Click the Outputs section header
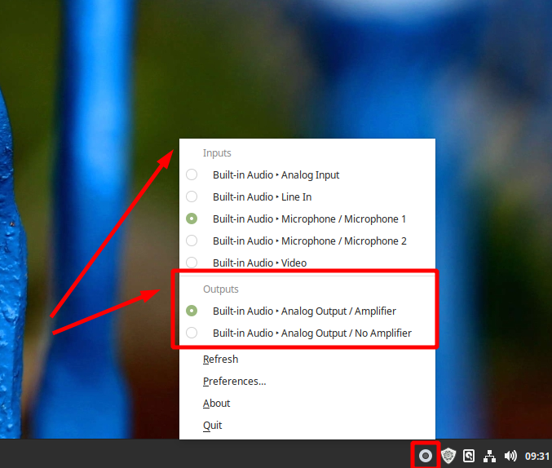 pyautogui.click(x=221, y=289)
